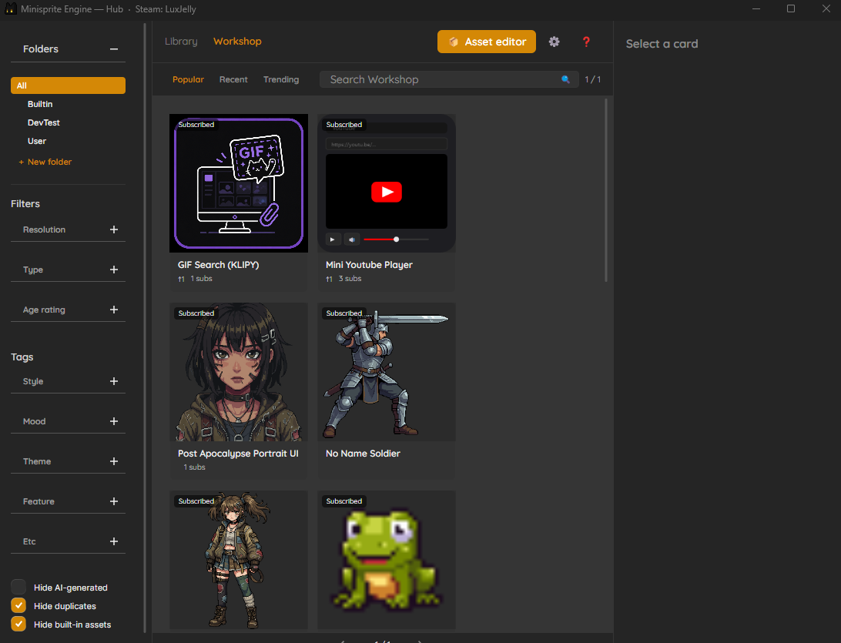841x643 pixels.
Task: Expand the Age rating filter
Action: (114, 310)
